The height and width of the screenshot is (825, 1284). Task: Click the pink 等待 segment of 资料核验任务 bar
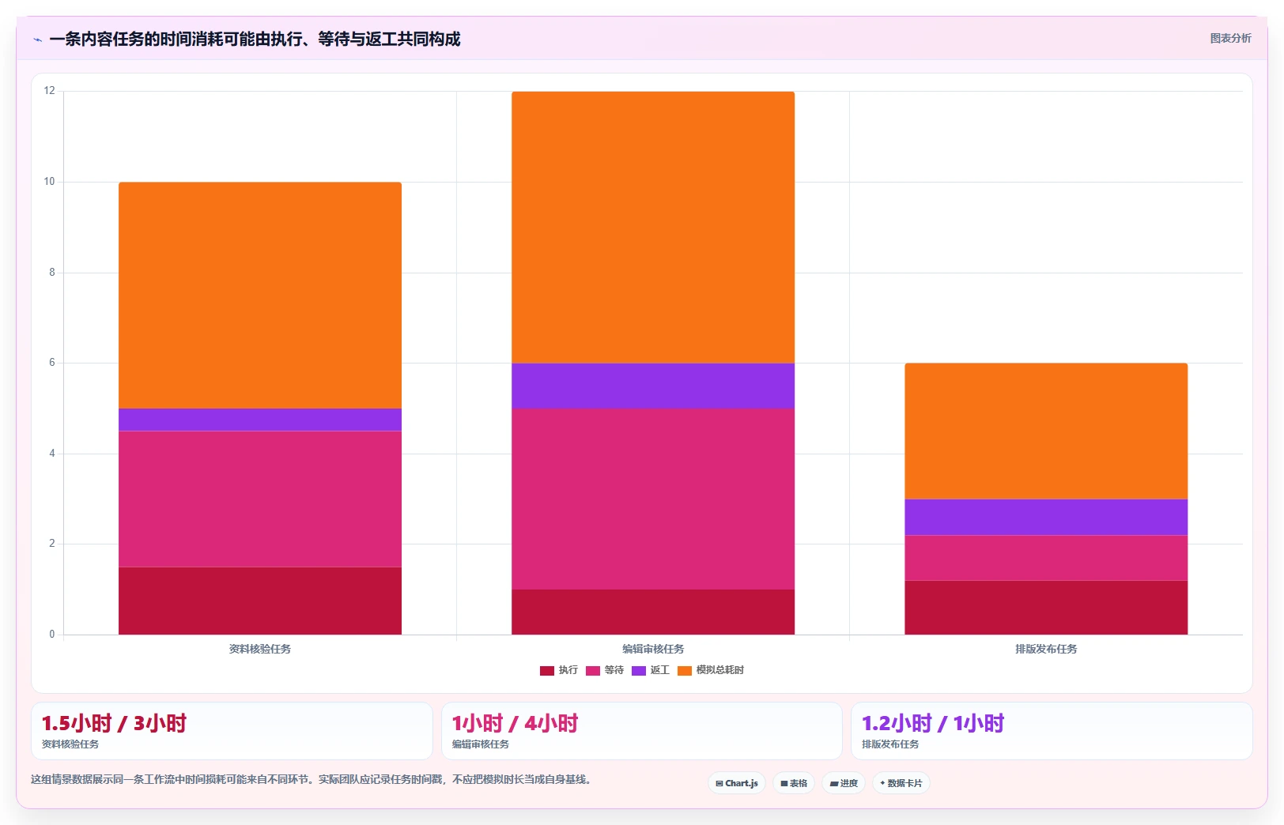260,499
